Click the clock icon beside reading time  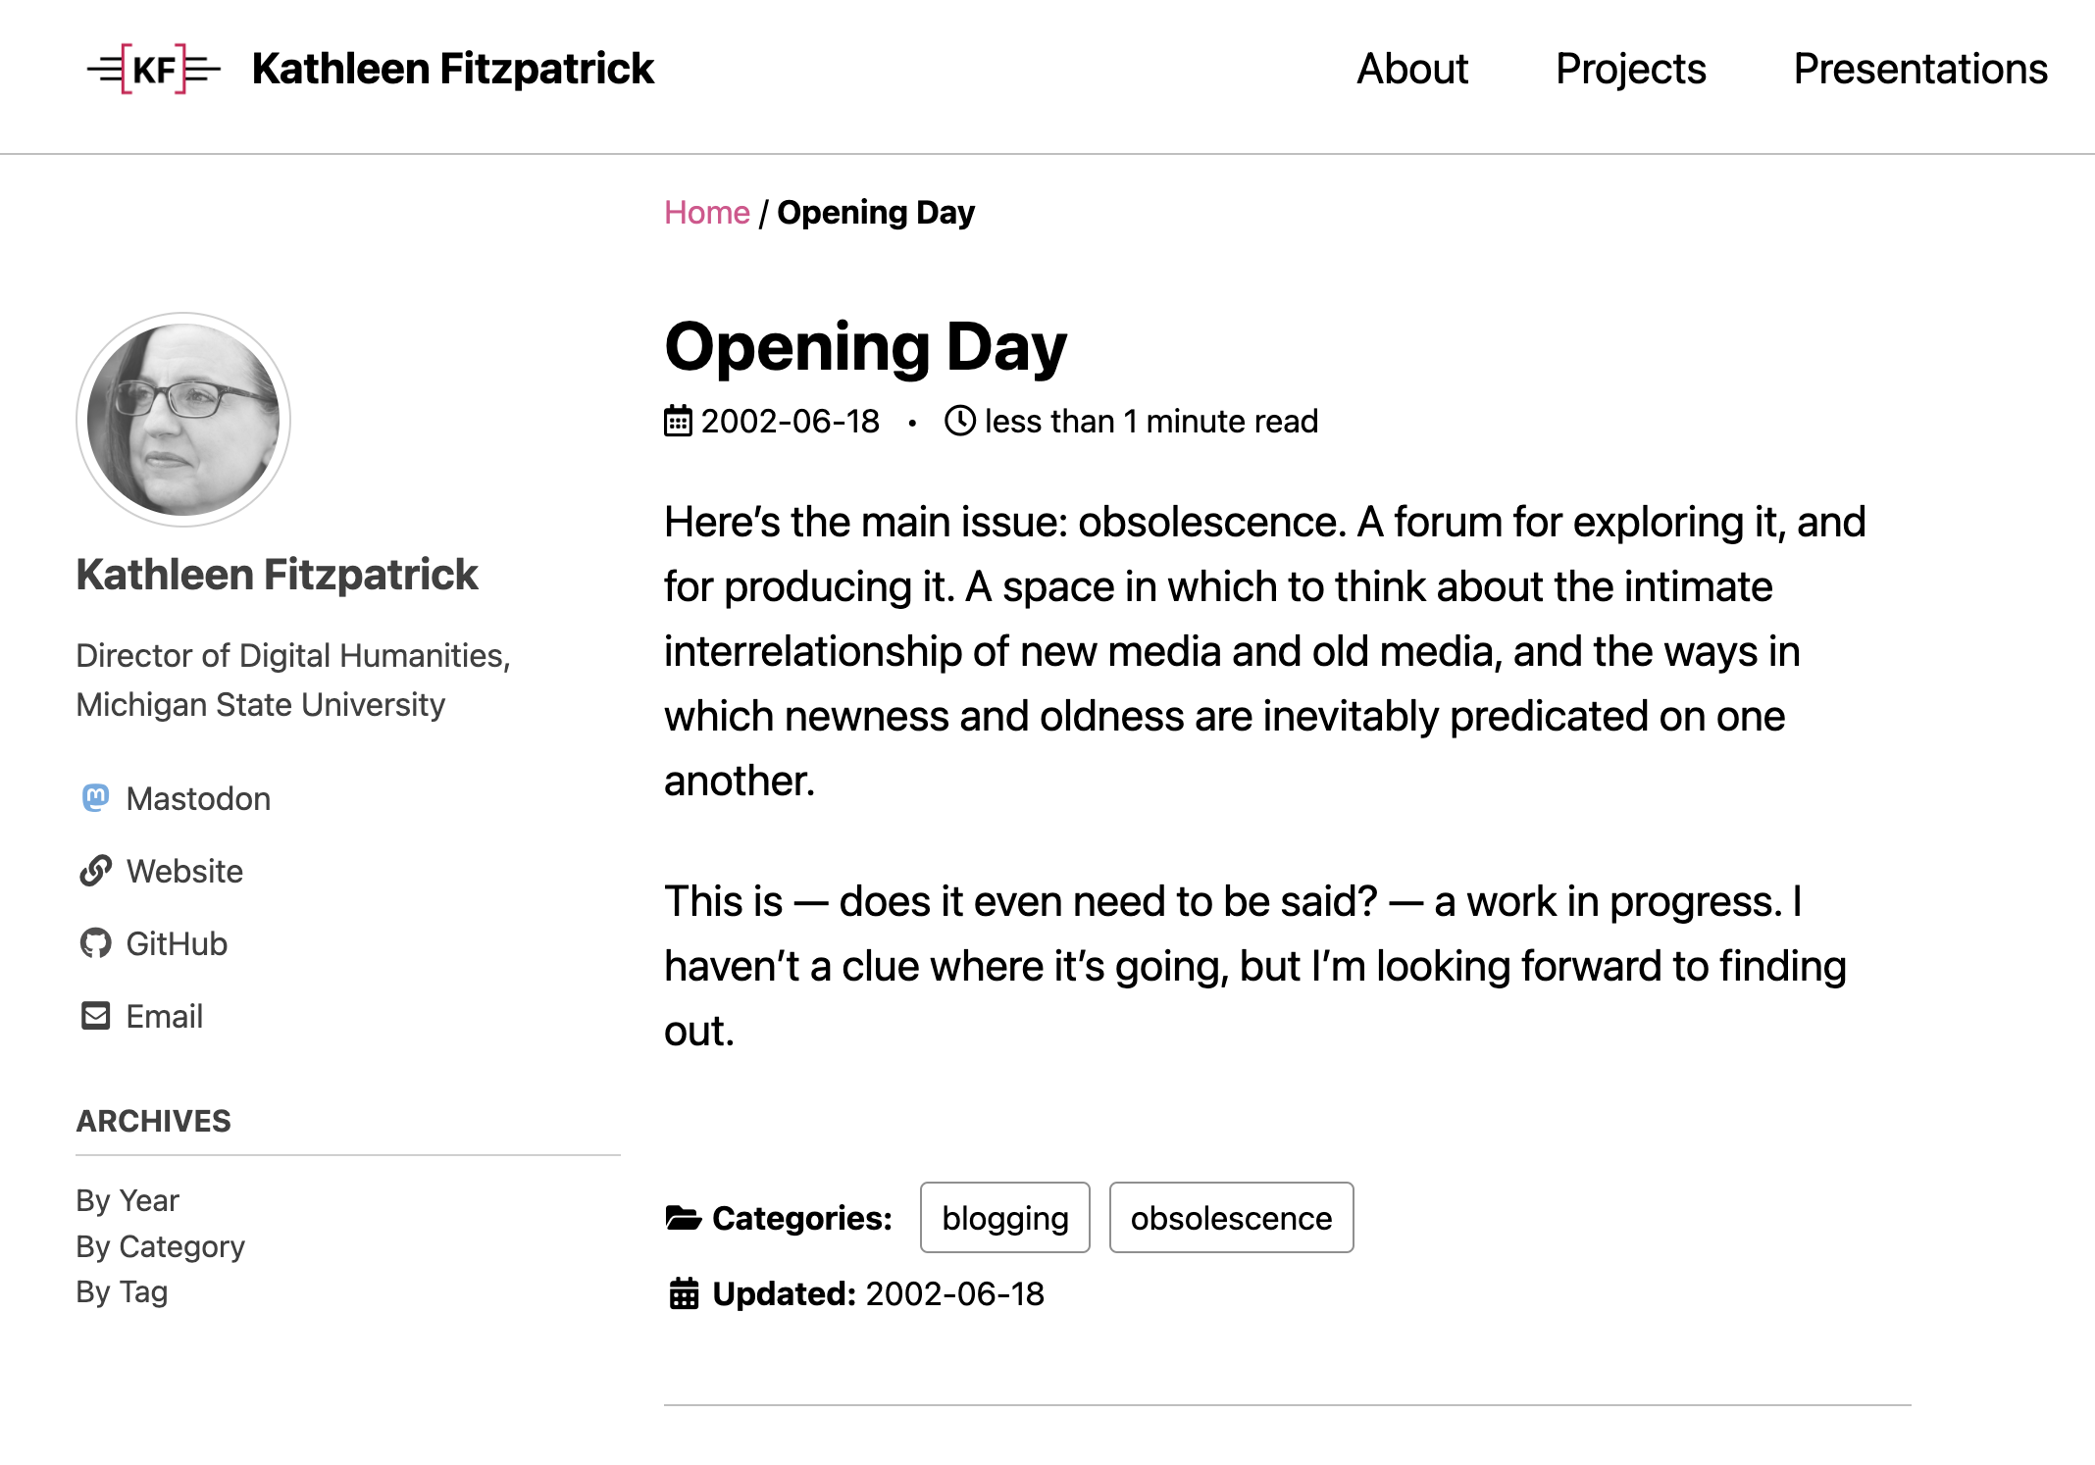click(x=960, y=420)
